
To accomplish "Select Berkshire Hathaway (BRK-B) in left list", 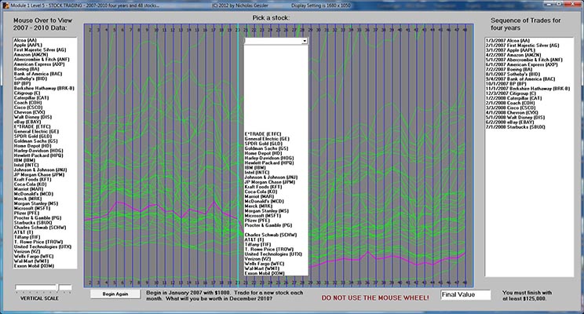I will pyautogui.click(x=44, y=88).
